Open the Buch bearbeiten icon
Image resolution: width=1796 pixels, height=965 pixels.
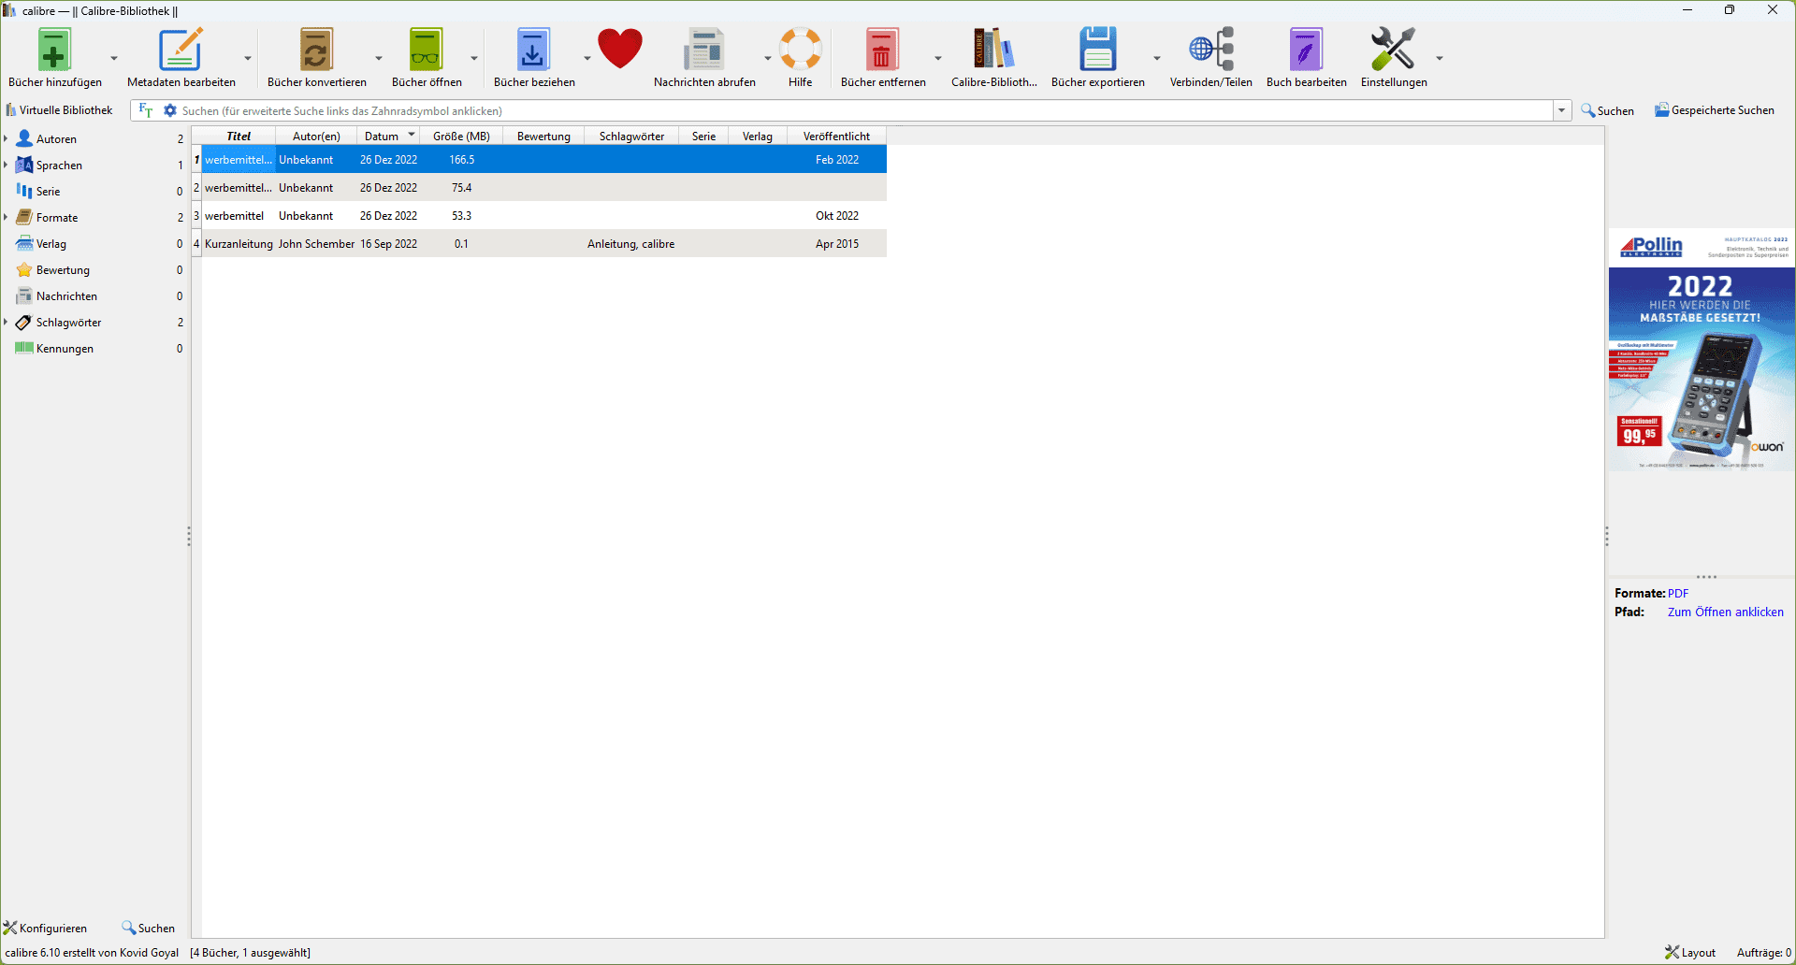coord(1306,50)
